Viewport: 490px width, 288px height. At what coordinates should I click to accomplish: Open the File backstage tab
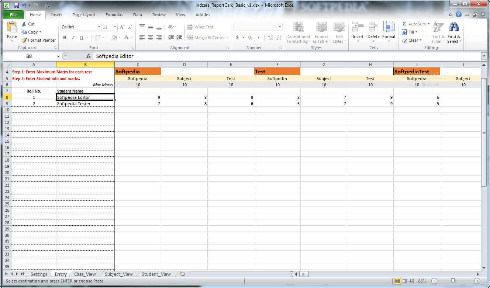pos(13,15)
